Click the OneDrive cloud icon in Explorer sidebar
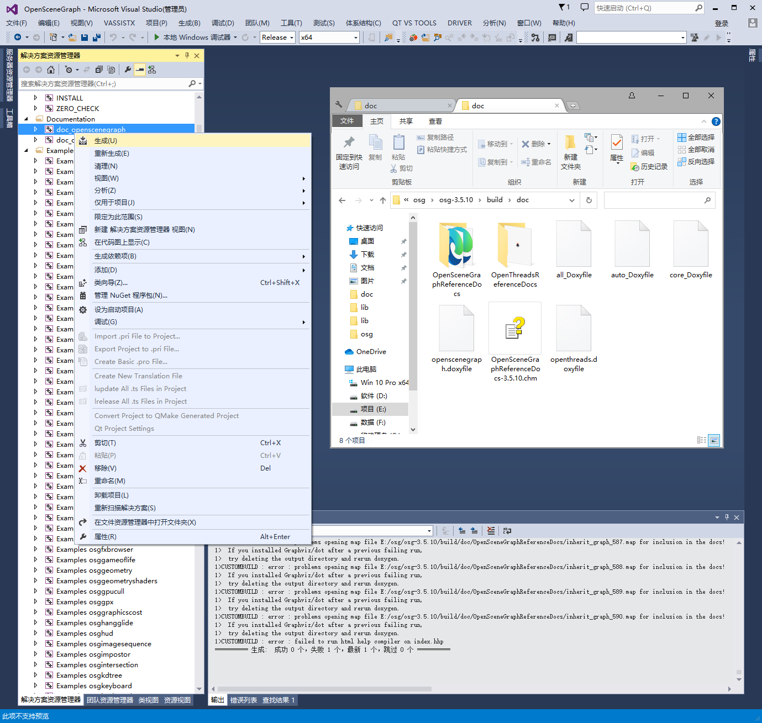The image size is (762, 723). coord(349,352)
